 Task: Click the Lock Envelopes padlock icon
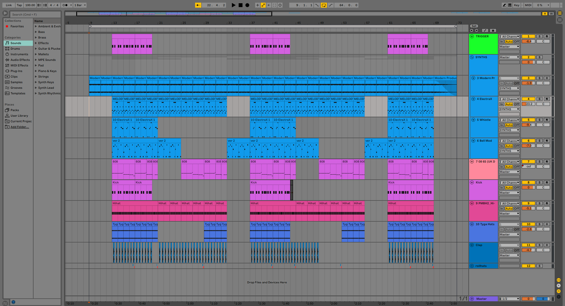point(493,30)
